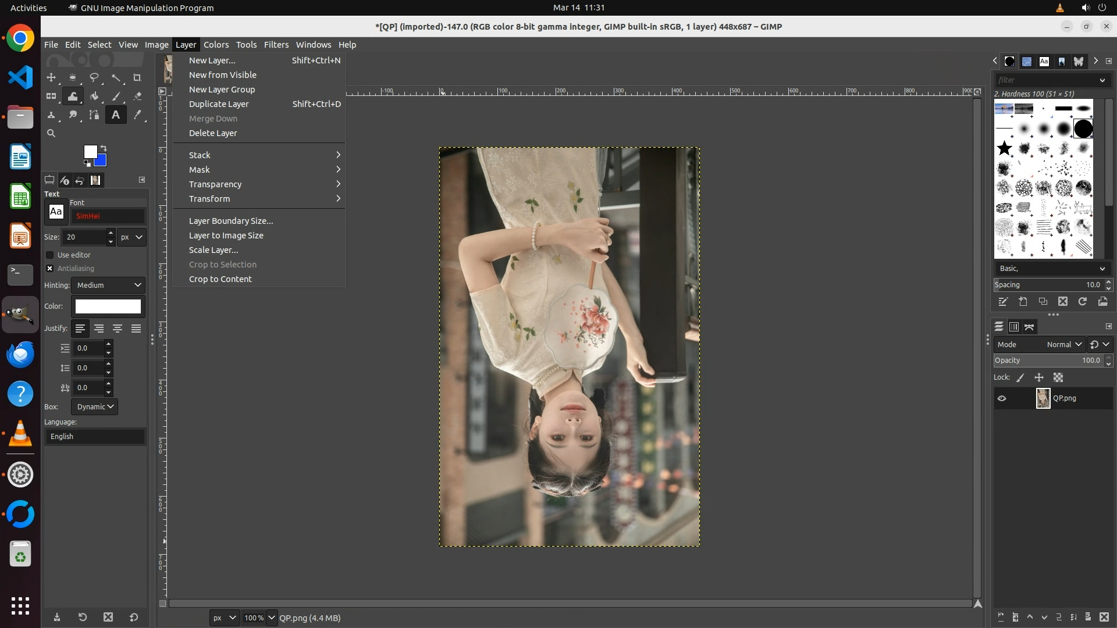The width and height of the screenshot is (1117, 628).
Task: Select the Color Picker eyedropper tool
Action: pos(137,115)
